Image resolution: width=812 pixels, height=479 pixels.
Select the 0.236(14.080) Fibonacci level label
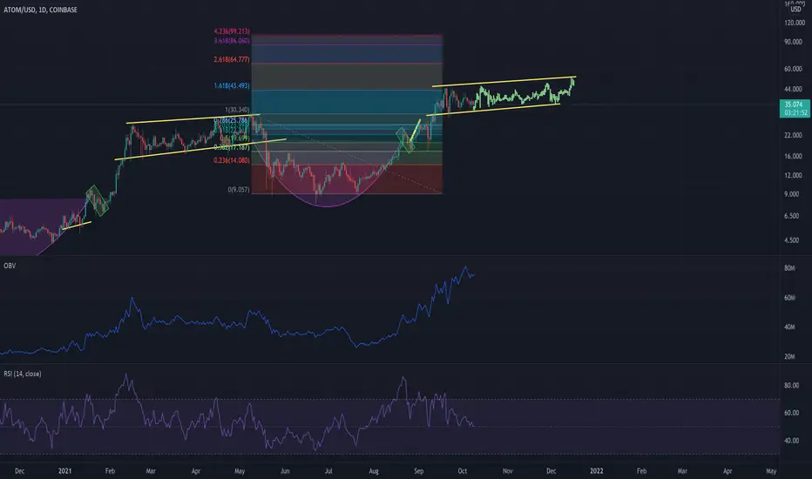[x=232, y=160]
